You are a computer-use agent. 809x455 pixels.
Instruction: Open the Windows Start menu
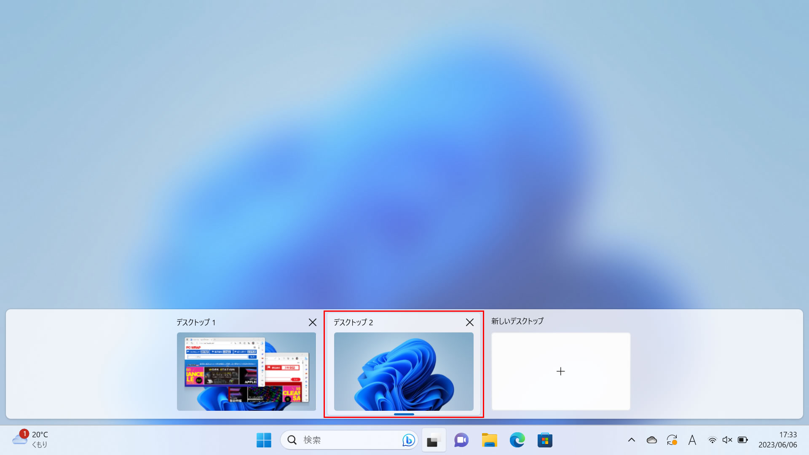pos(264,440)
